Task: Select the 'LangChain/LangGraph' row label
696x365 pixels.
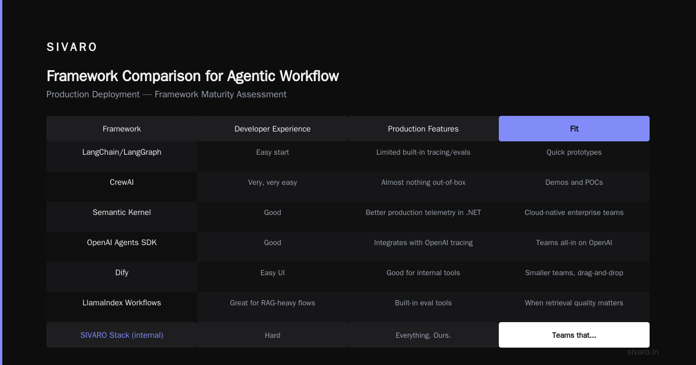Action: coord(122,152)
